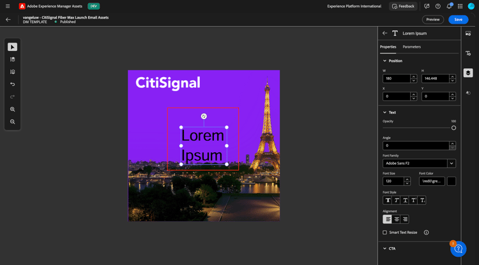Collapse the Position section
This screenshot has height=265, width=479.
[x=384, y=61]
